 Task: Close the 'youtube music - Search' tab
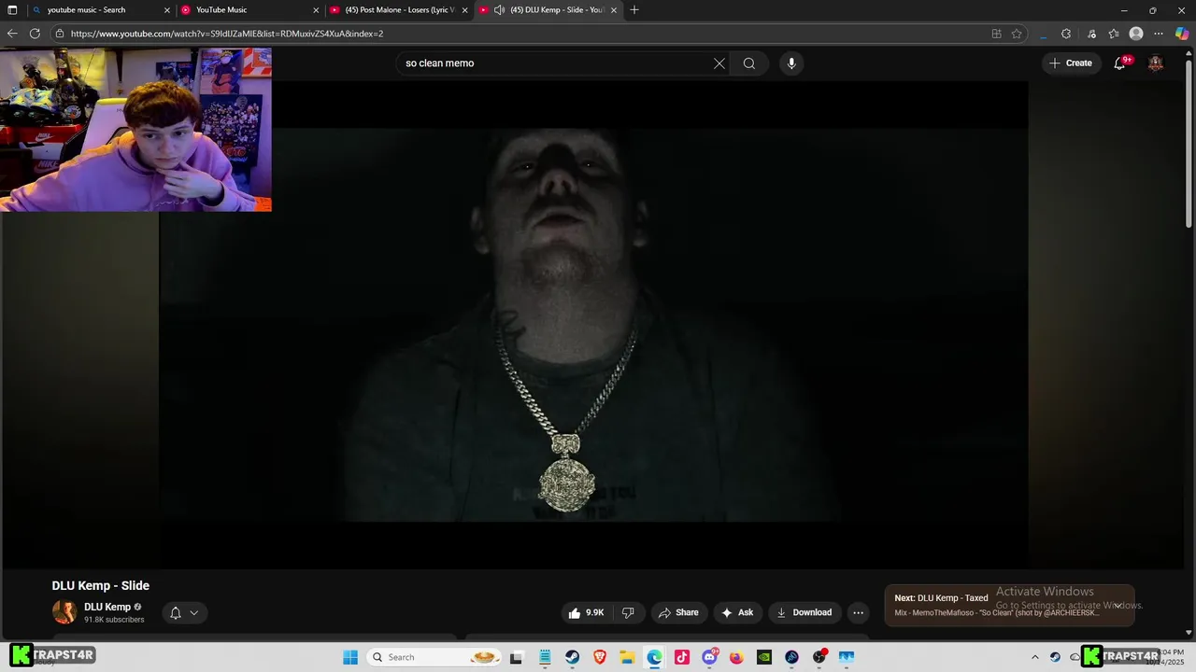point(167,10)
